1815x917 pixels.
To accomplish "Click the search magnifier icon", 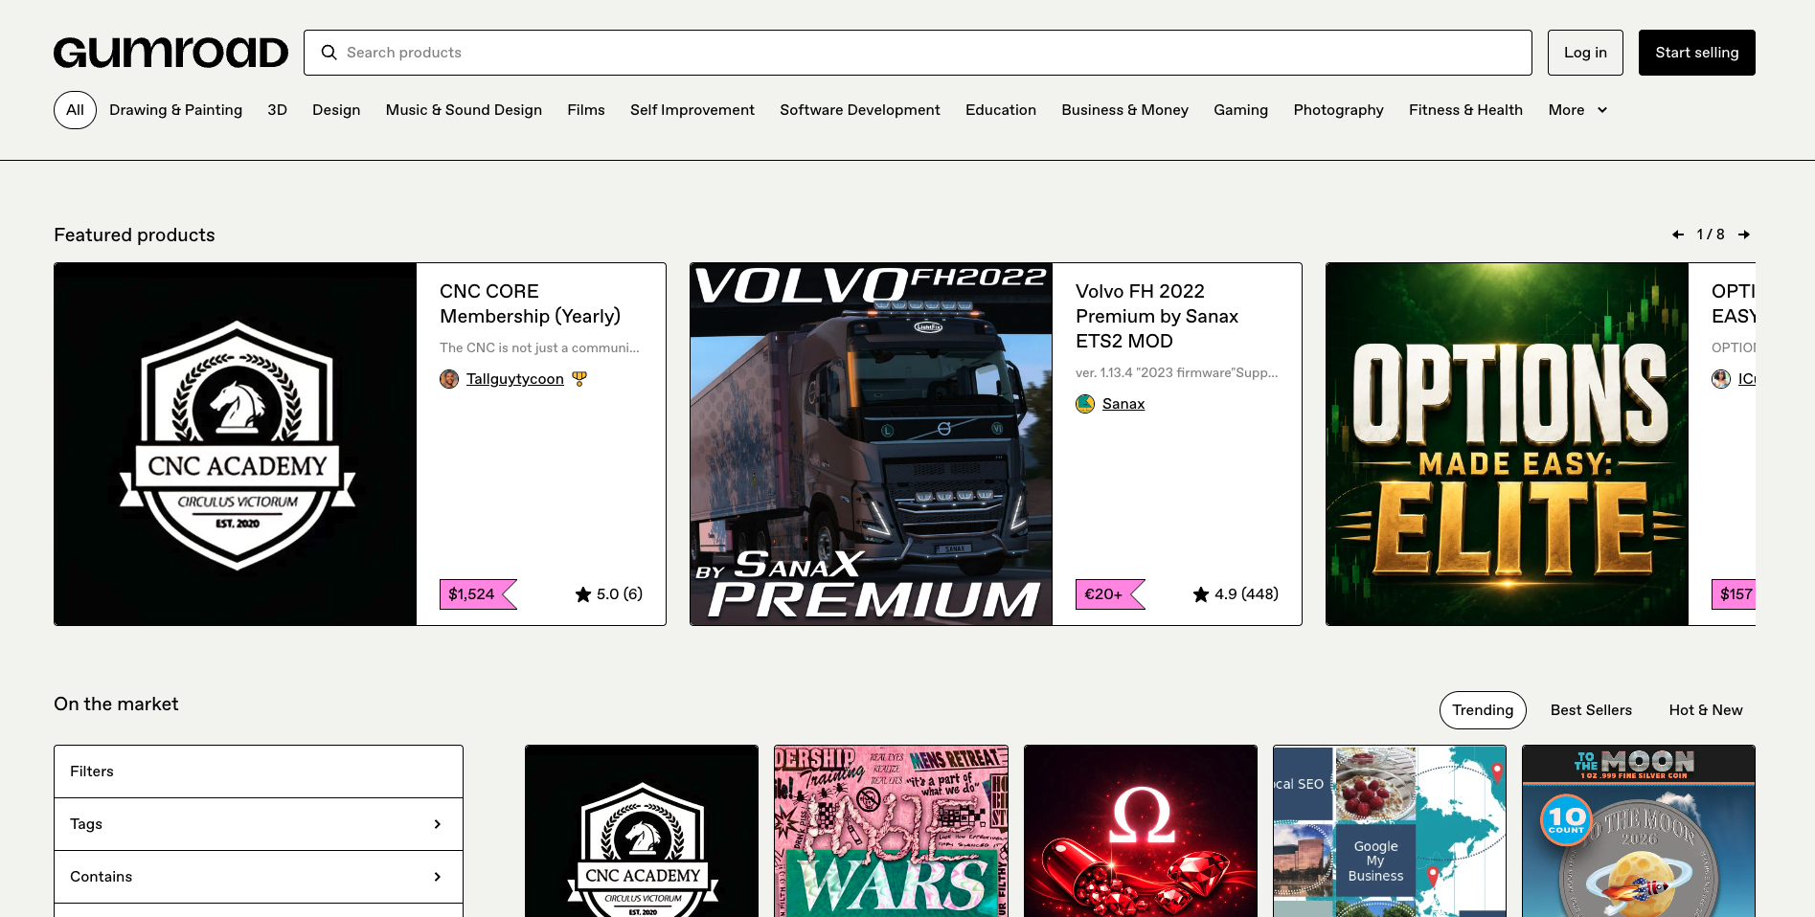I will point(329,53).
